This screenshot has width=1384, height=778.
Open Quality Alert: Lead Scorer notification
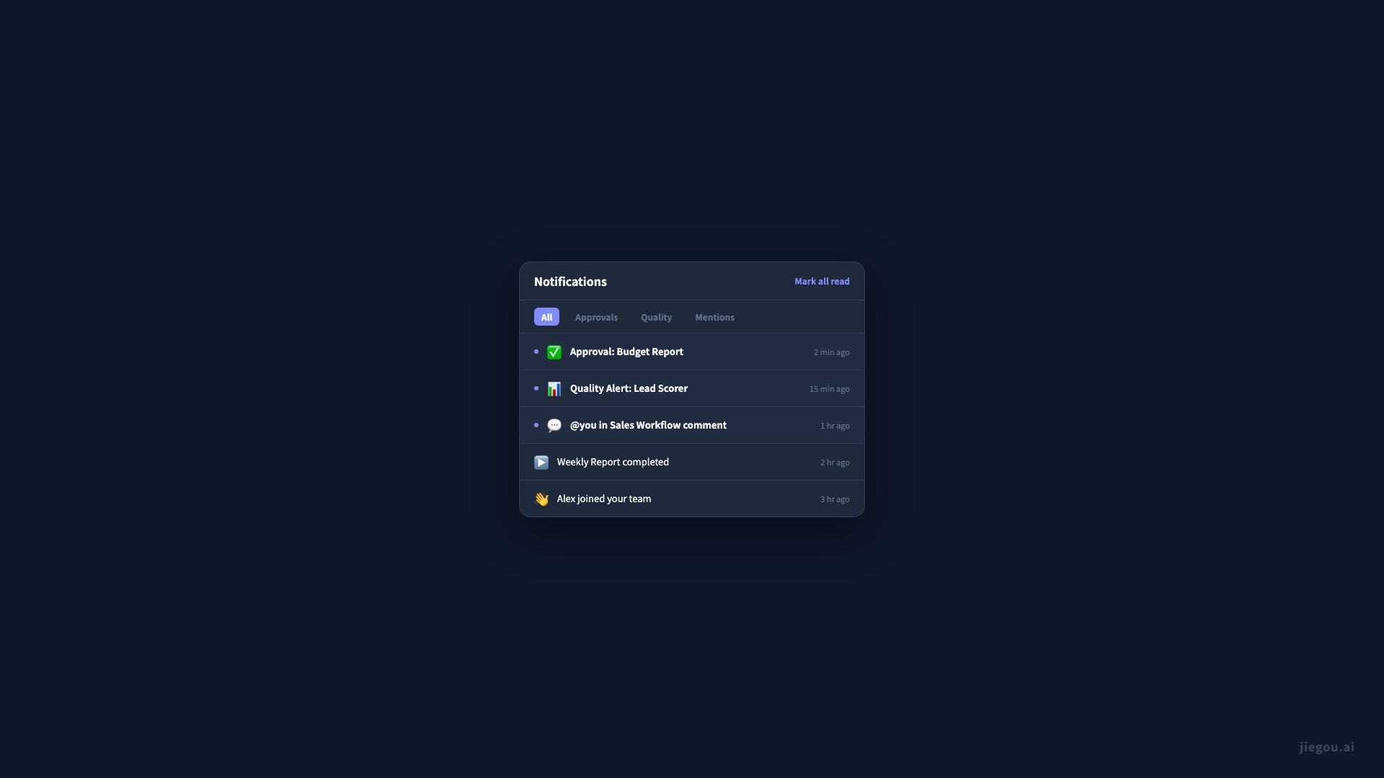tap(692, 388)
